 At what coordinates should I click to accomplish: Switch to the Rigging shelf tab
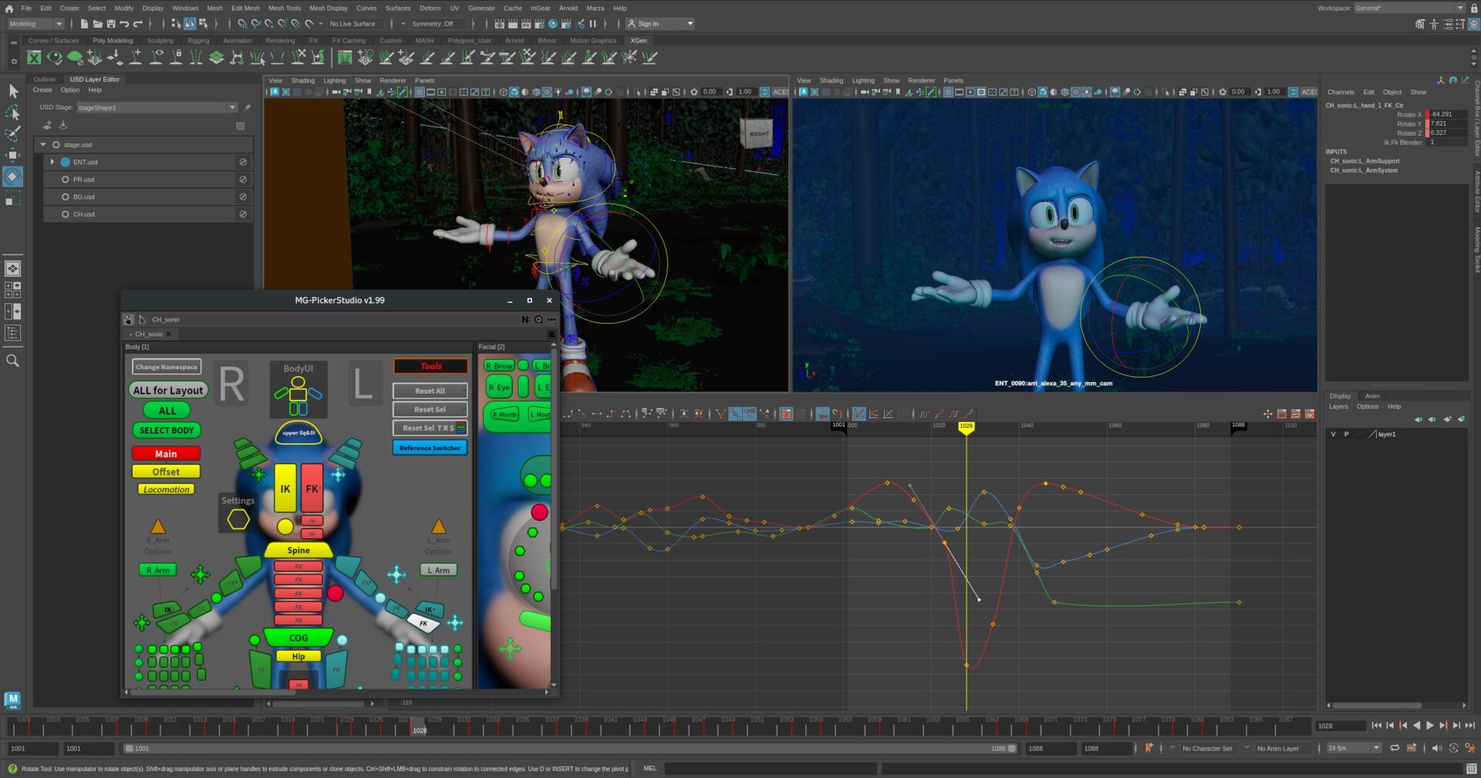tap(198, 41)
